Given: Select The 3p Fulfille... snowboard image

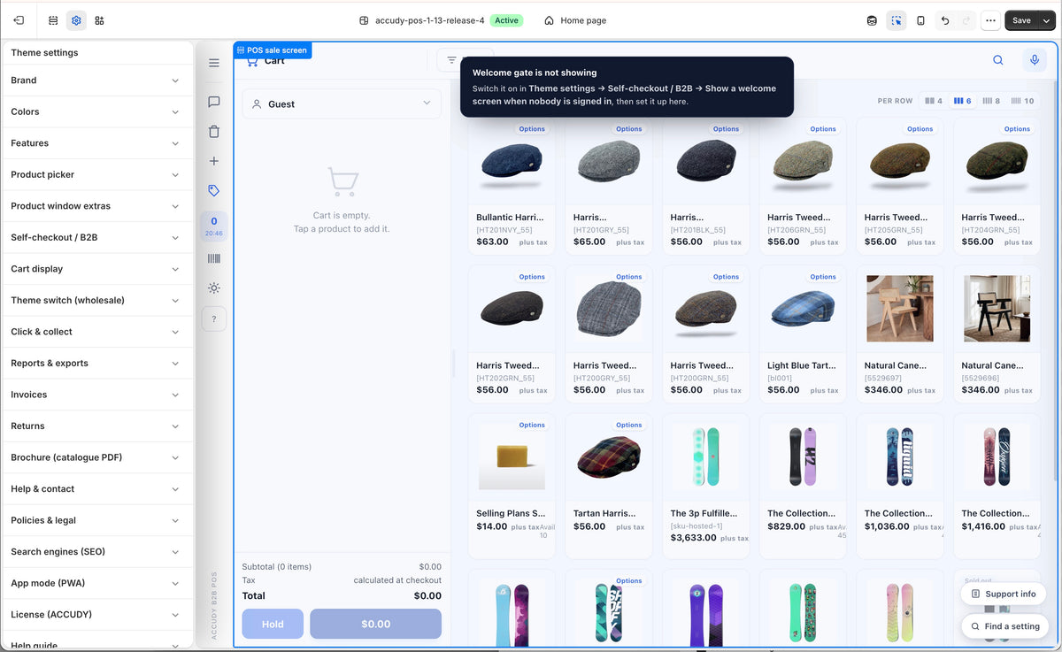Looking at the screenshot, I should [x=705, y=457].
